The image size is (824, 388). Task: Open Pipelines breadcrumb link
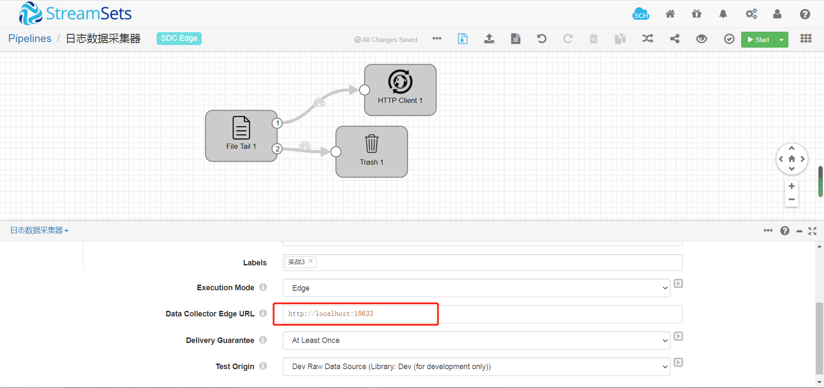pyautogui.click(x=30, y=39)
